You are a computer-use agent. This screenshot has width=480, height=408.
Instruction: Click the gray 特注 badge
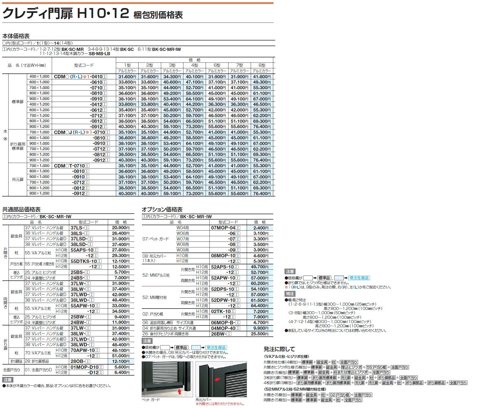coord(290,294)
